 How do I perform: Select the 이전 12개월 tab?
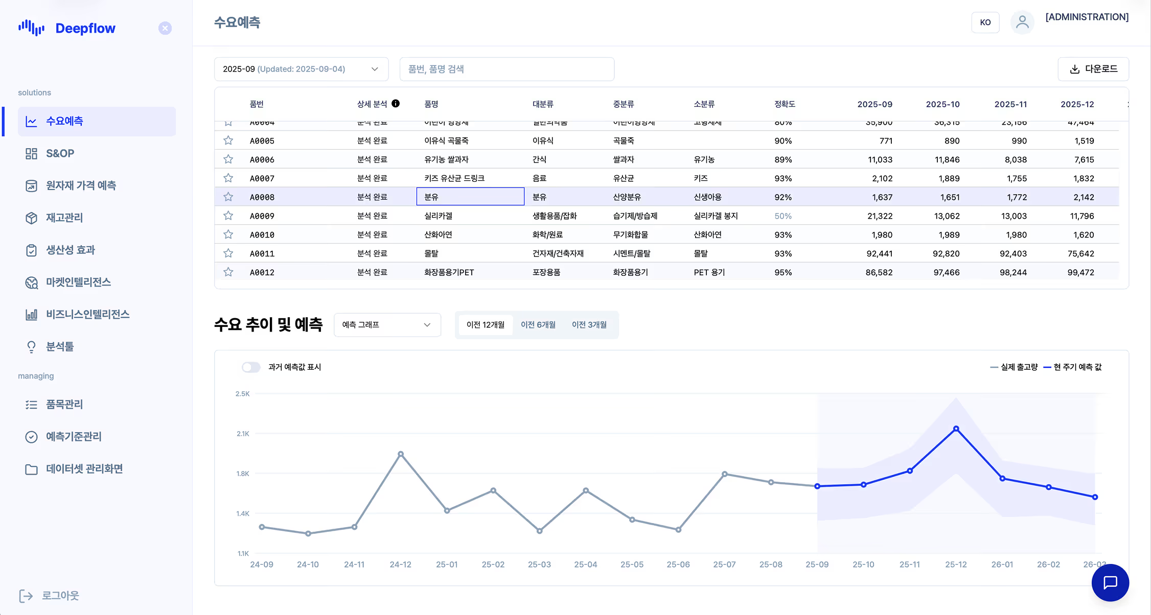(486, 325)
